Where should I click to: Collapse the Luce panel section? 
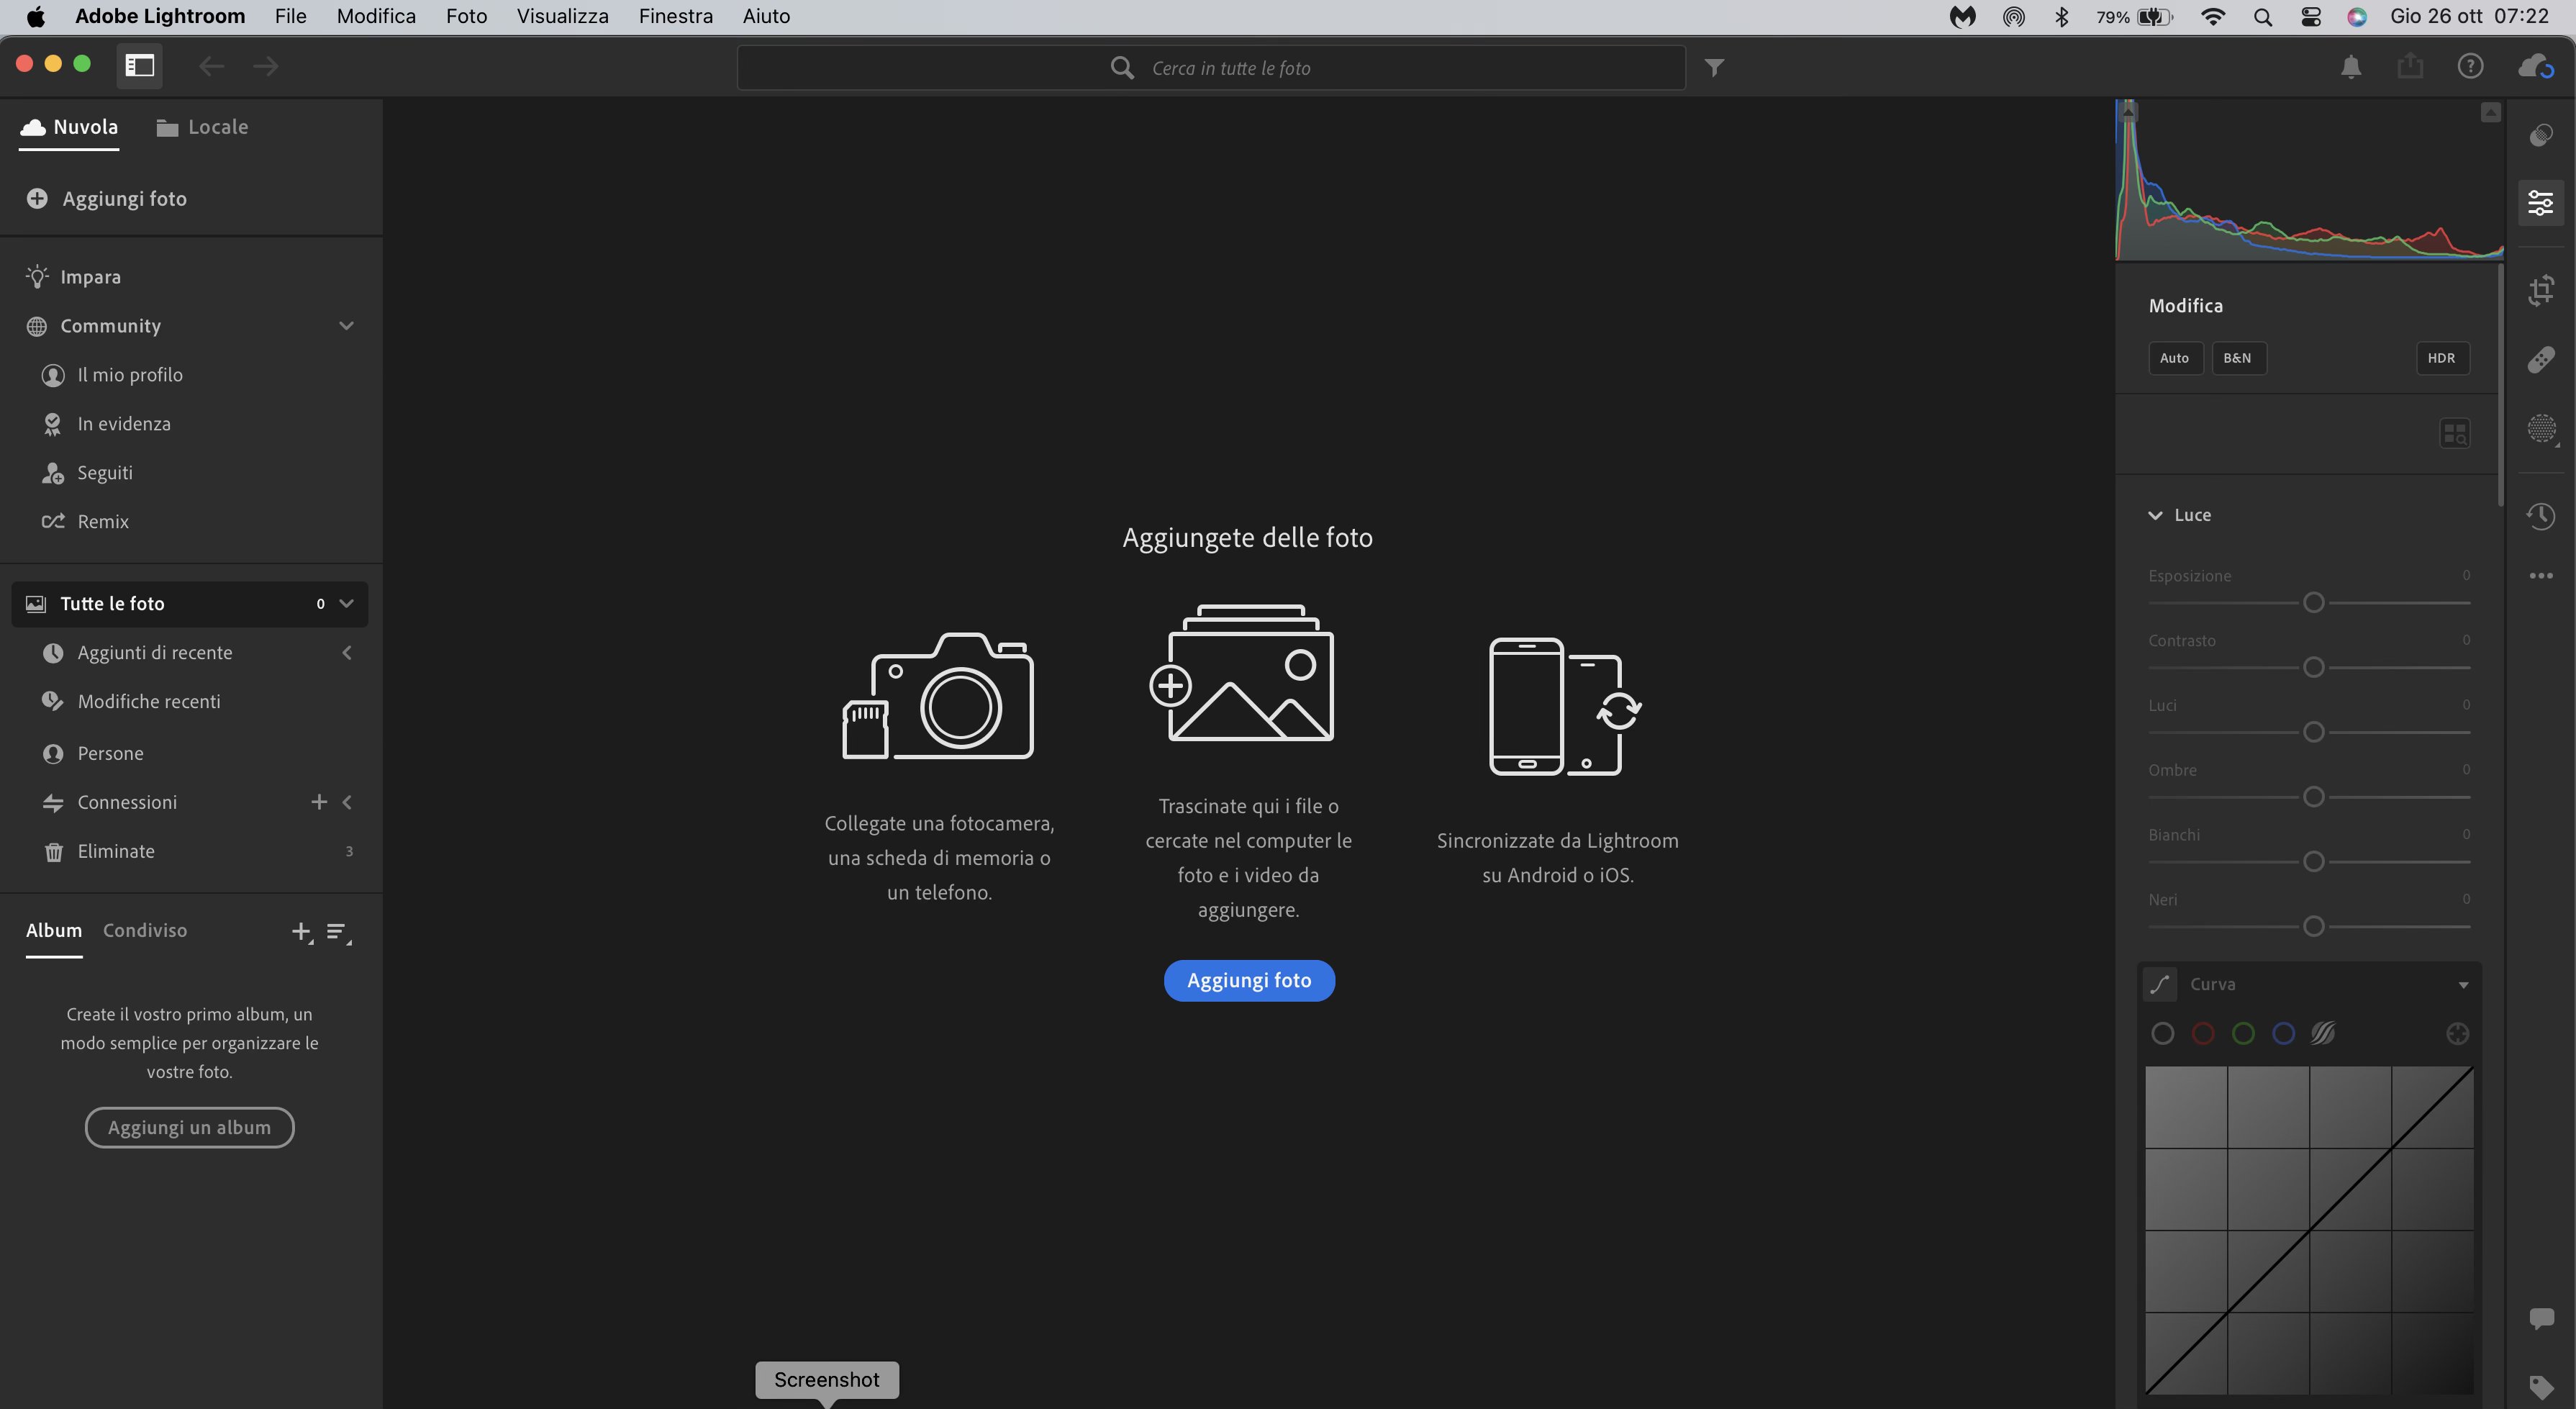point(2155,515)
